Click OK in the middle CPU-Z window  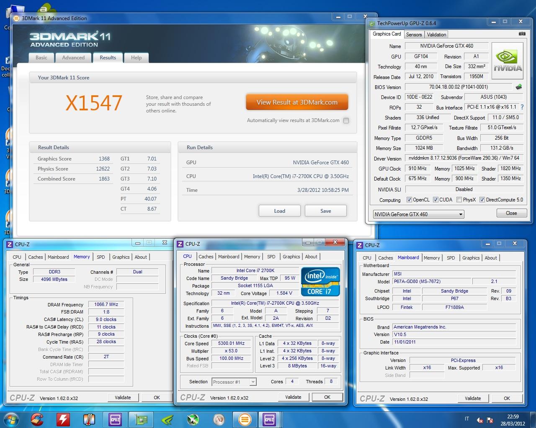click(327, 397)
